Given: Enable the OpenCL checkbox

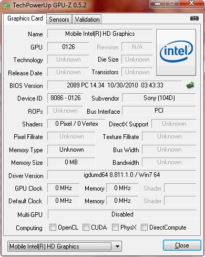Looking at the screenshot, I should [53, 228].
